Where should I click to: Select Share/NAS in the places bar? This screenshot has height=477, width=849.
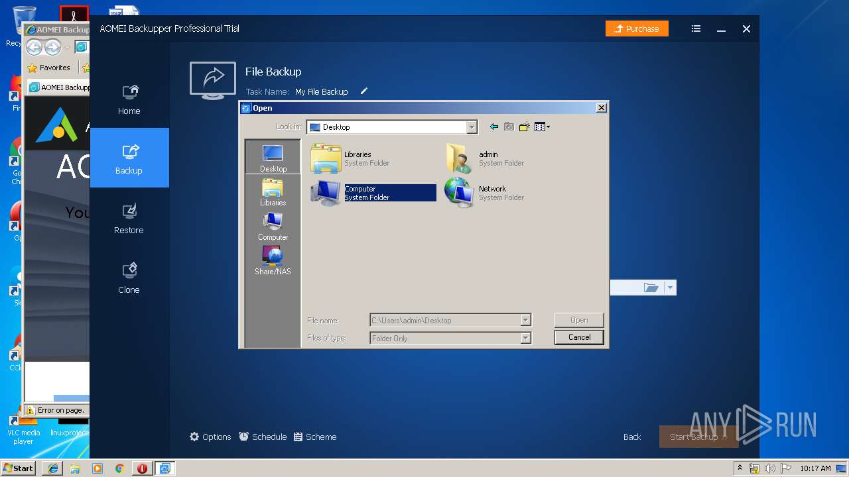click(273, 261)
